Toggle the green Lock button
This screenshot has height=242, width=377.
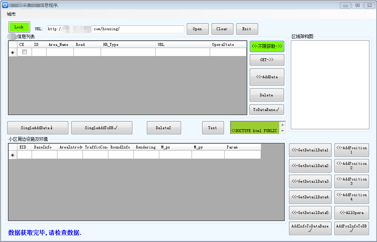(x=19, y=27)
